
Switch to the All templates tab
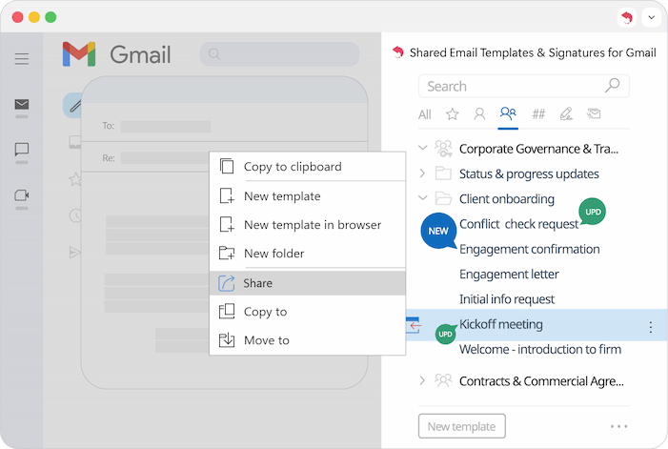[x=424, y=114]
